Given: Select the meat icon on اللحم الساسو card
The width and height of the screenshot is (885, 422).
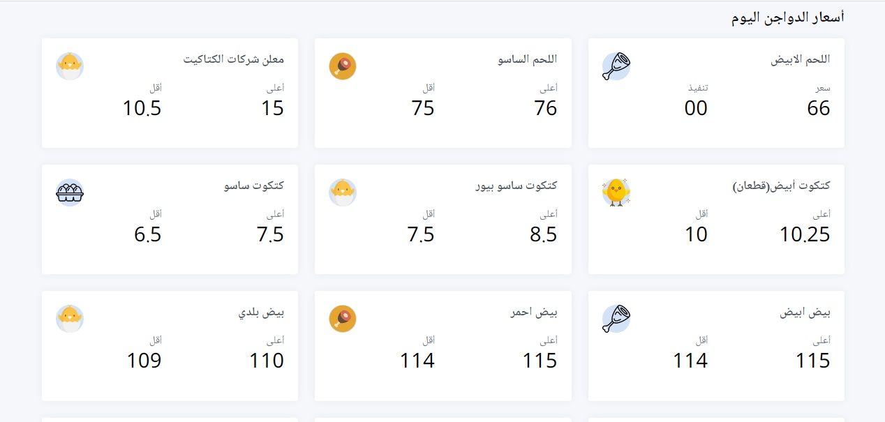Looking at the screenshot, I should point(341,66).
